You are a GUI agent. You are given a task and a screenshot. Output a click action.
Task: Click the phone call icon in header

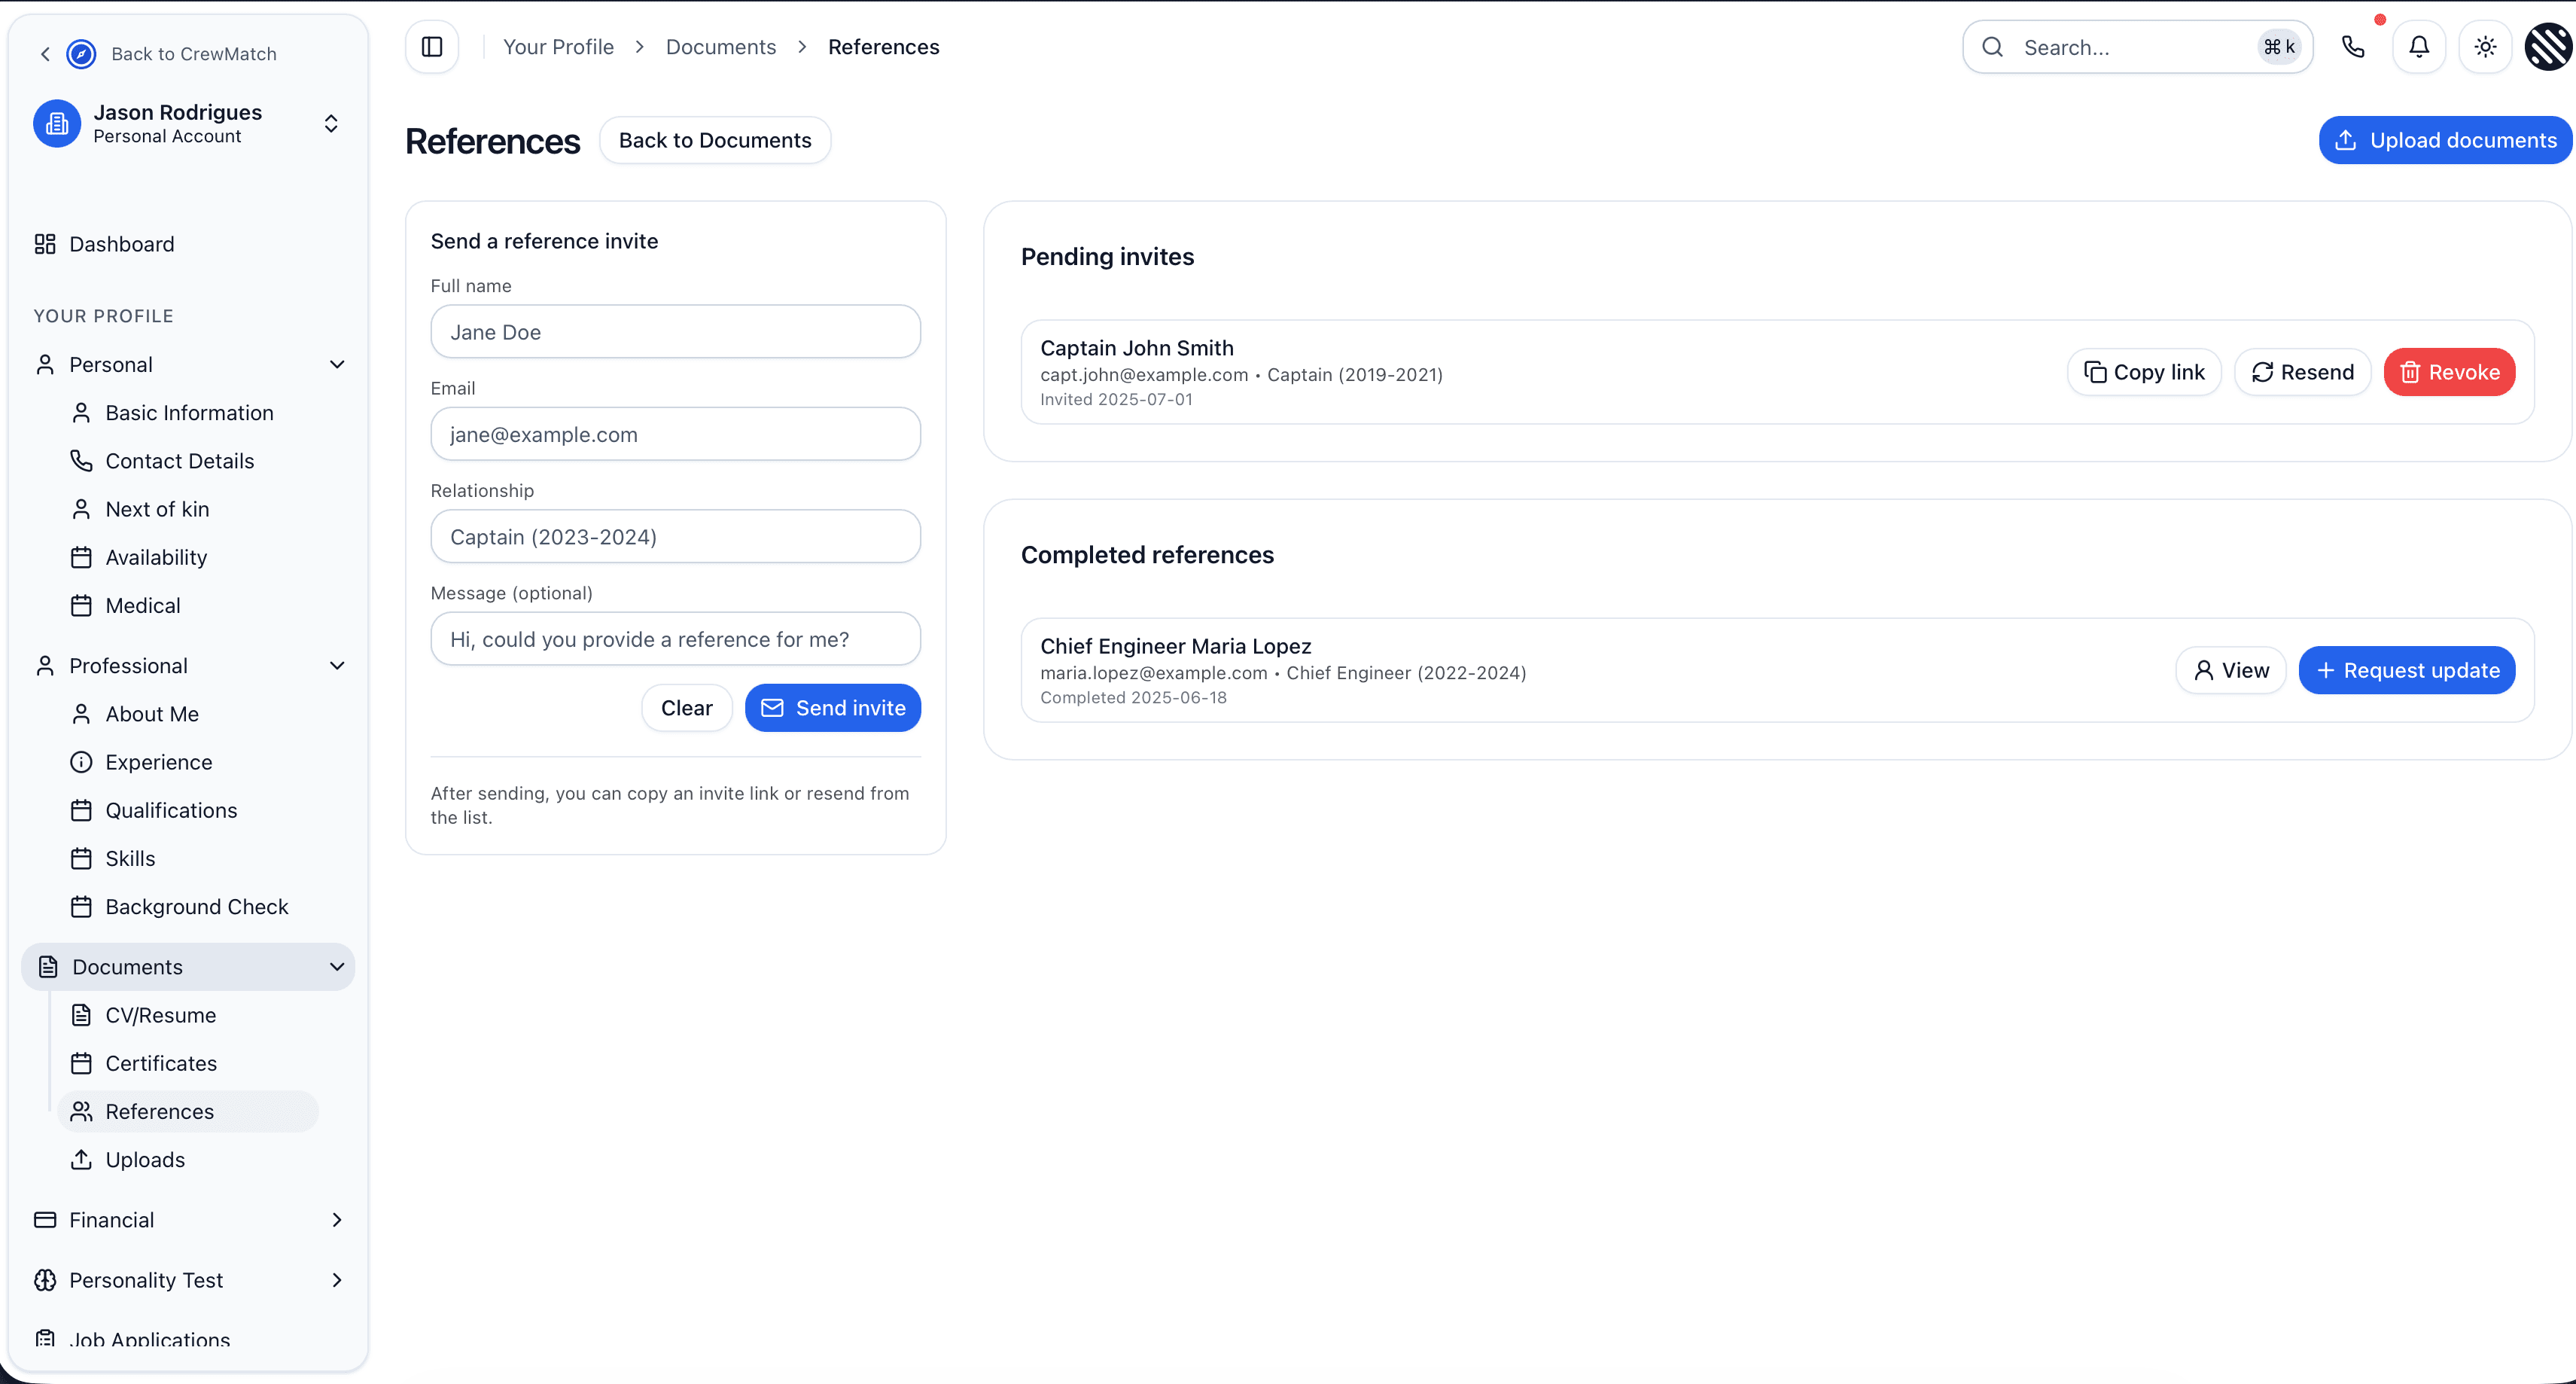click(x=2353, y=47)
